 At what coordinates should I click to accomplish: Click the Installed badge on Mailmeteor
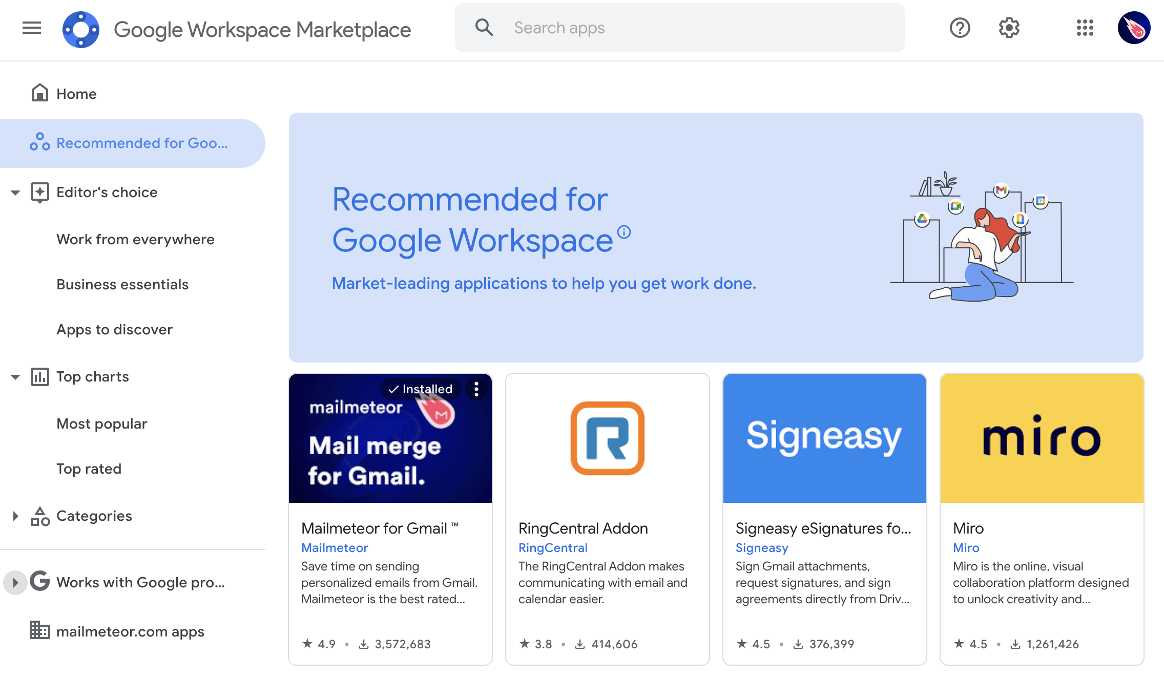420,389
